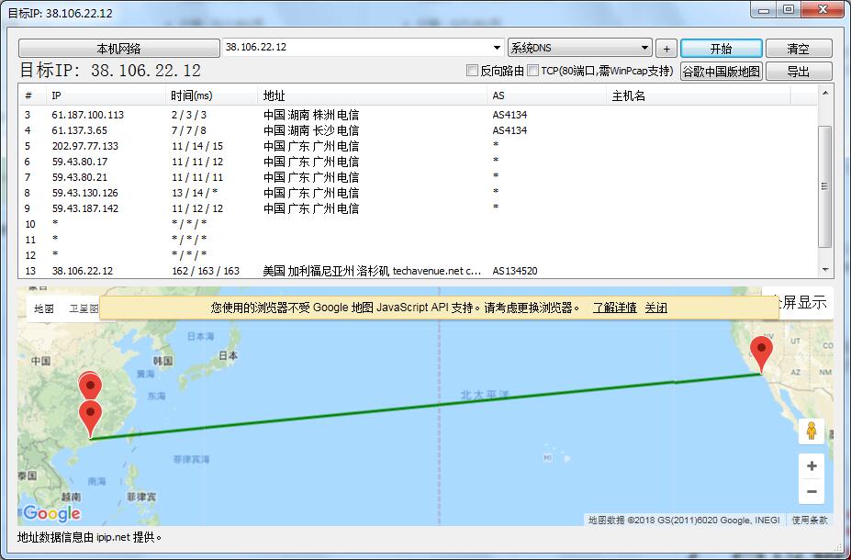
Task: Switch to 地图 map view tab
Action: click(x=44, y=309)
